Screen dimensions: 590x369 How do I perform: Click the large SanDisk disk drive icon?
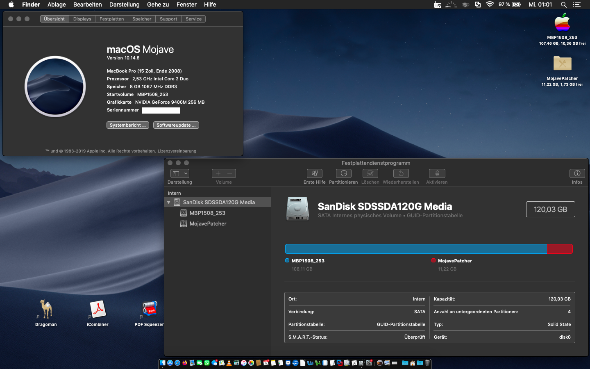coord(297,209)
